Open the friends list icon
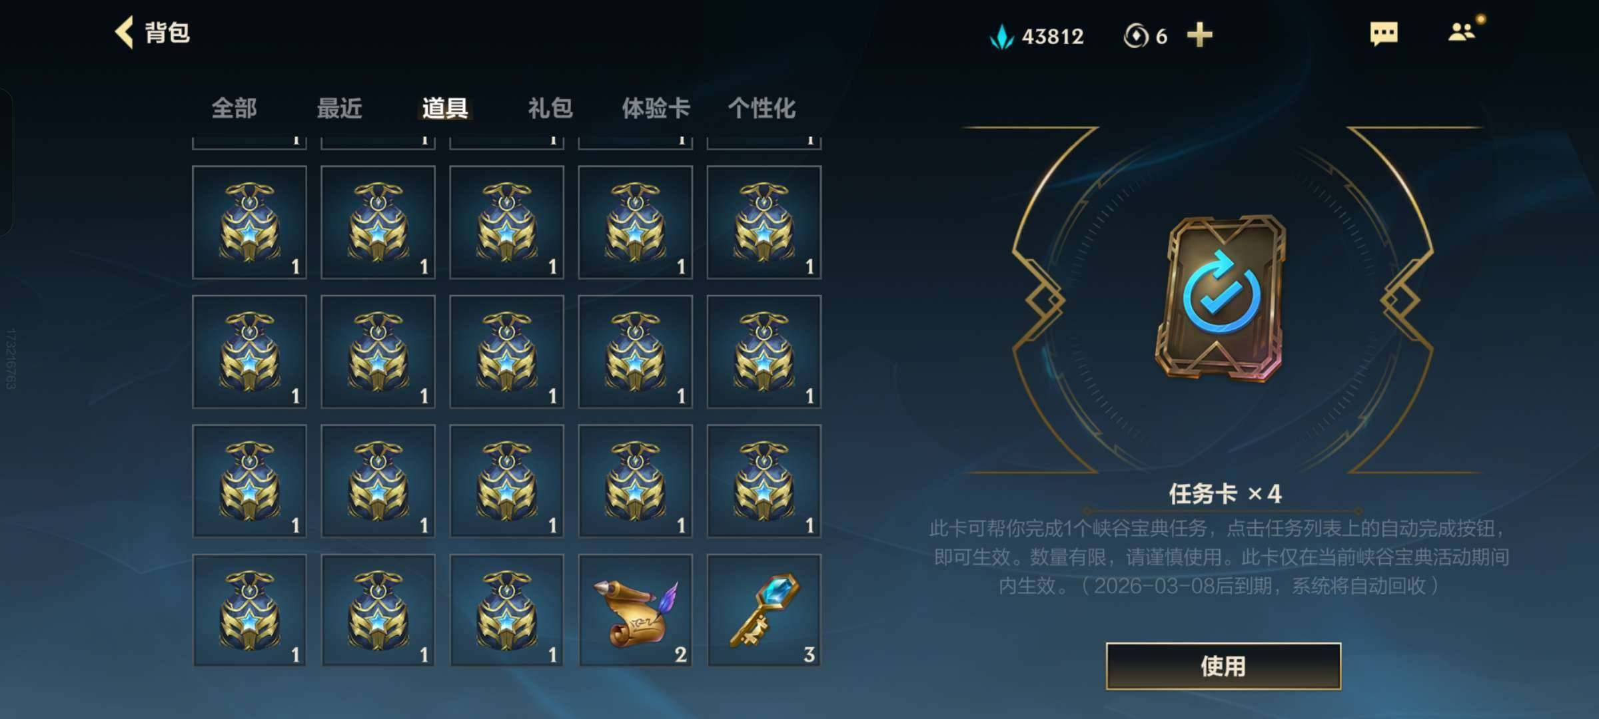 coord(1462,32)
